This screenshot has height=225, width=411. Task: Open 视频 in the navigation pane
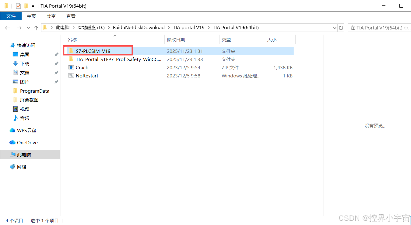25,109
